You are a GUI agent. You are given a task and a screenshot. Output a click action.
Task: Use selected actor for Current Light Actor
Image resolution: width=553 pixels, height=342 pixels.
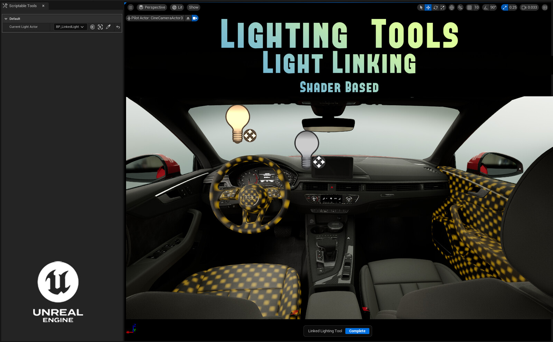92,27
